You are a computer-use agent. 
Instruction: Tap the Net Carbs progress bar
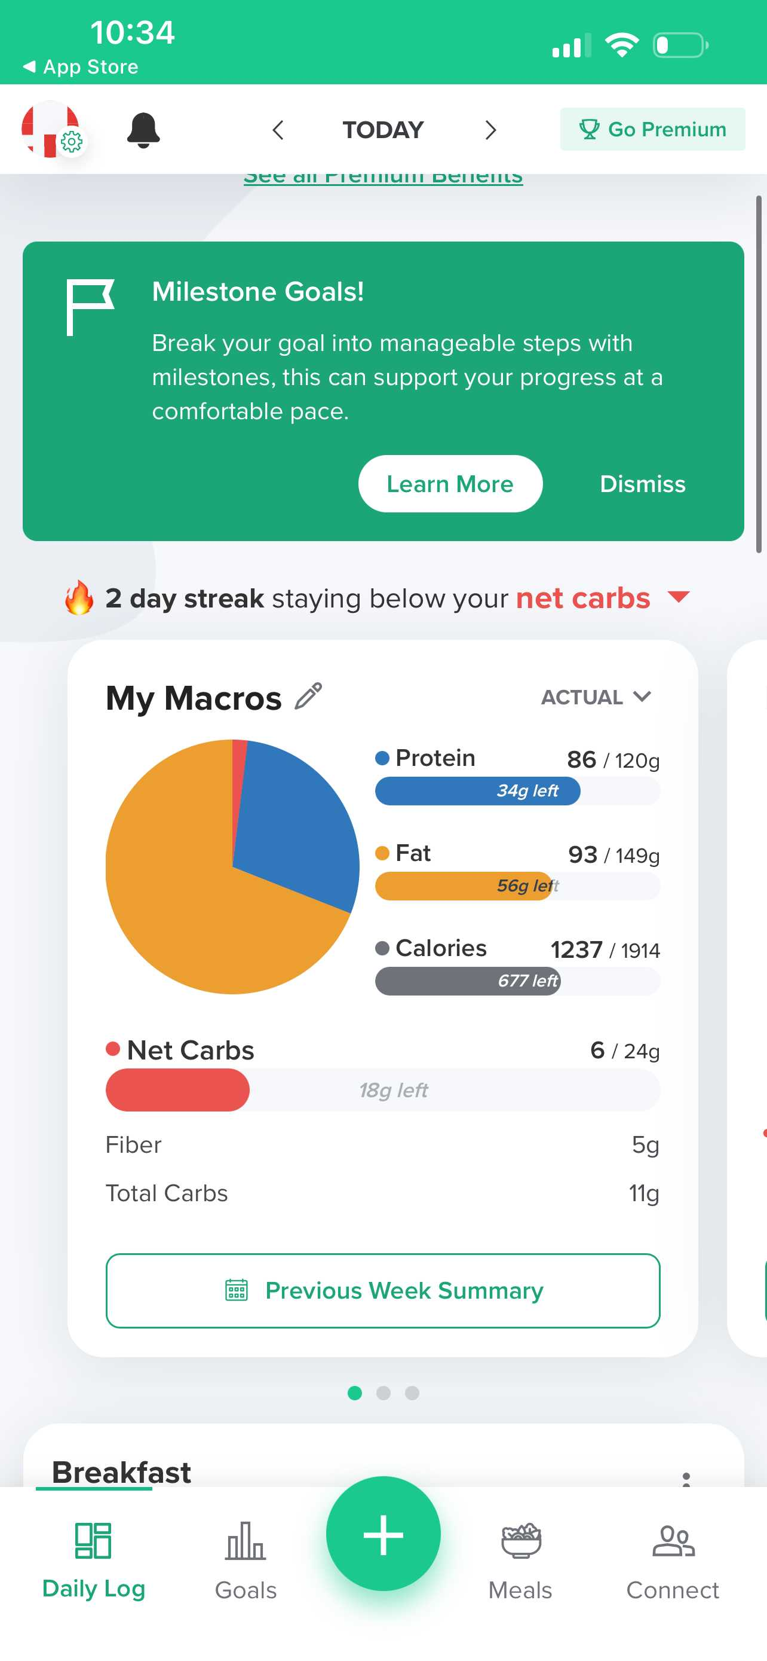pyautogui.click(x=383, y=1090)
